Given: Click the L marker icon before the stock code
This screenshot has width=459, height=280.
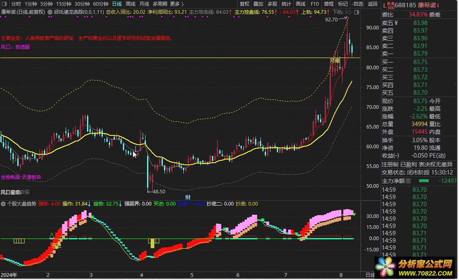Looking at the screenshot, I should coord(384,5).
